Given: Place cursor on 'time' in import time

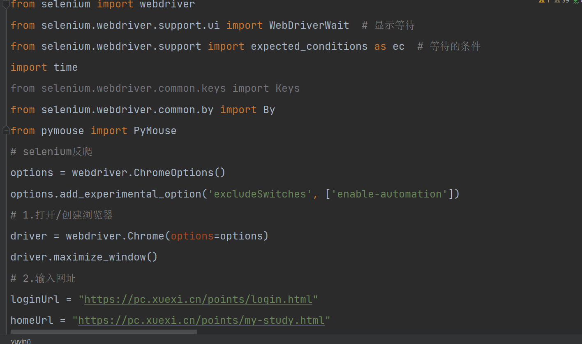Looking at the screenshot, I should point(66,67).
